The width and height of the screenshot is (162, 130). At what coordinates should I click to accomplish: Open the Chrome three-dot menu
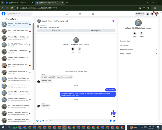(159, 8)
